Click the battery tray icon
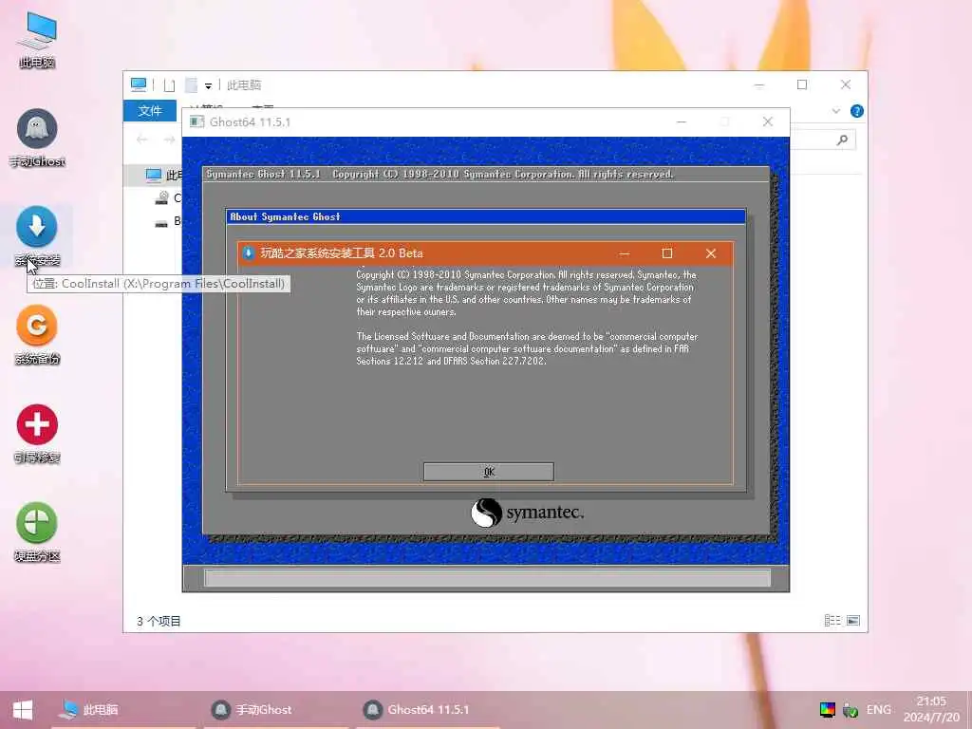Screen dimensions: 972x729 850,710
